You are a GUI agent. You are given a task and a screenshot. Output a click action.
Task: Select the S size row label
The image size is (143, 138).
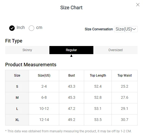click(x=17, y=87)
